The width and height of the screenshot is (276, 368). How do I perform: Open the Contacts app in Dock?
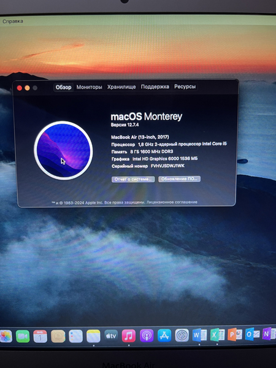[58, 336]
